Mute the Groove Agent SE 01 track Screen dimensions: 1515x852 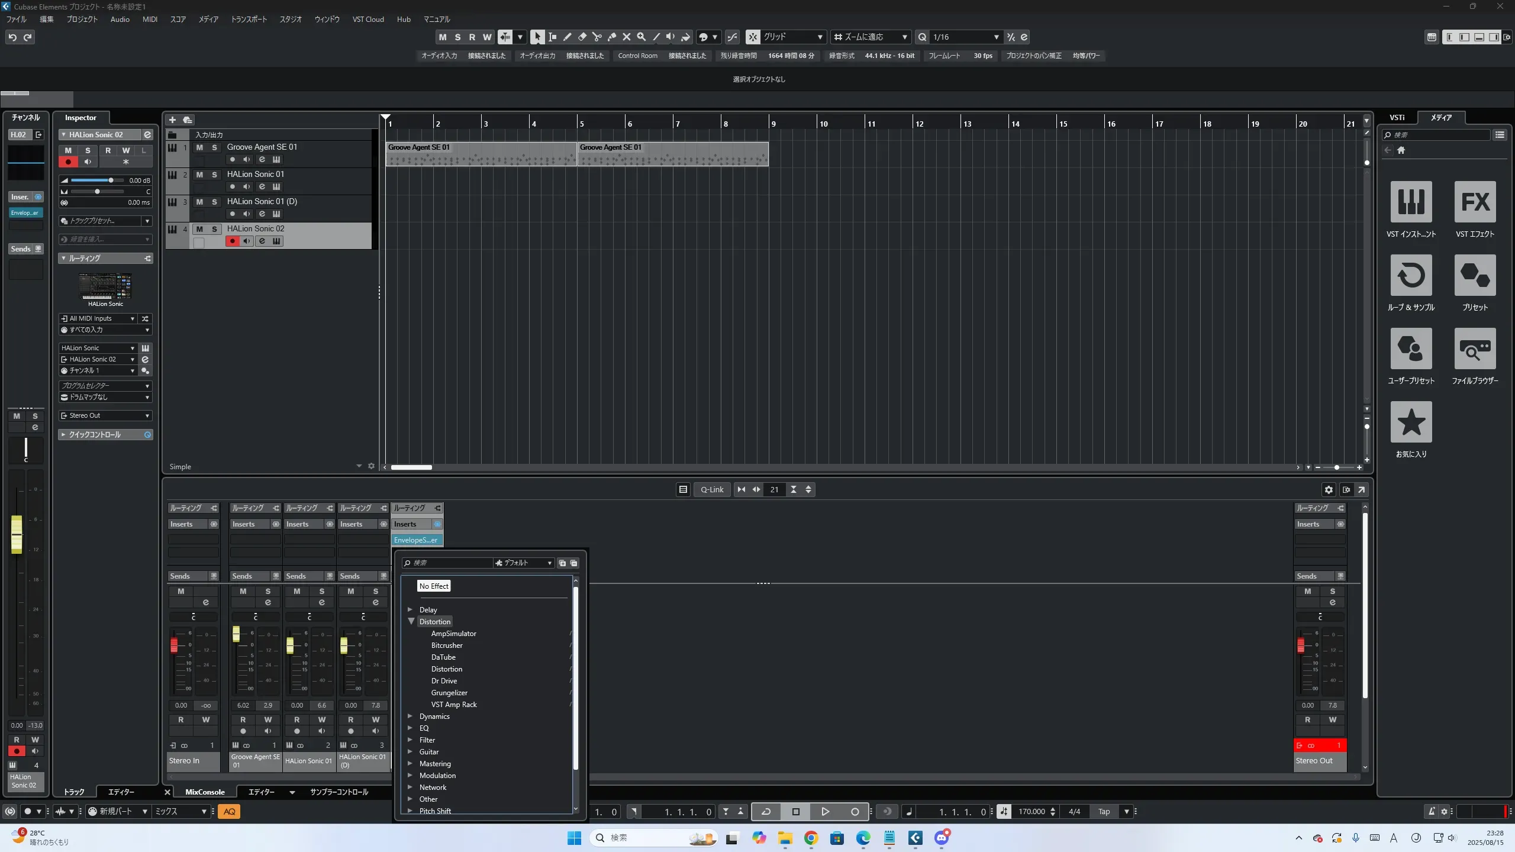[x=199, y=147]
